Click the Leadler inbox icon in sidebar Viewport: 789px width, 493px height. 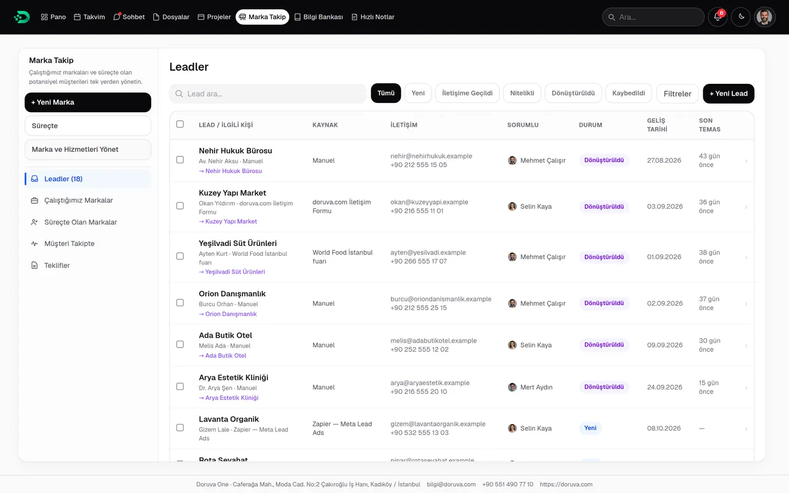(x=35, y=179)
